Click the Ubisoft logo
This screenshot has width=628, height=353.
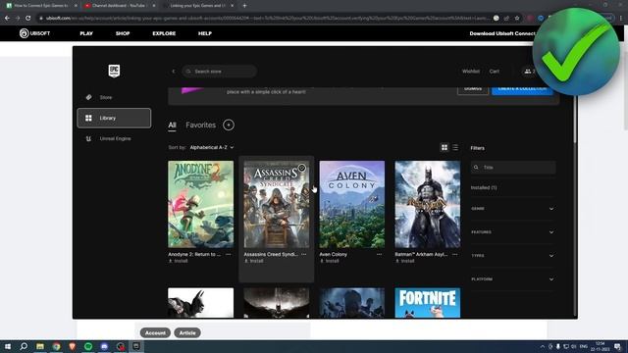[x=35, y=33]
